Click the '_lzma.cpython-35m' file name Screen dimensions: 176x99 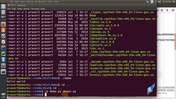coord(120,52)
